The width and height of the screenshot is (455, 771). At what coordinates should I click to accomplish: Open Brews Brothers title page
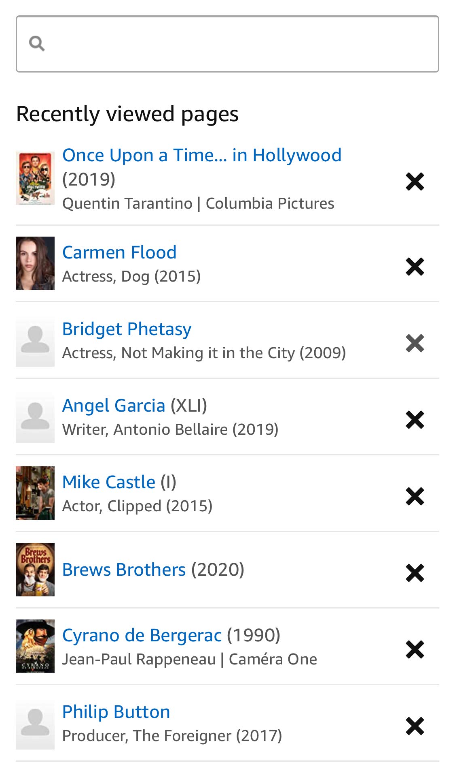124,570
